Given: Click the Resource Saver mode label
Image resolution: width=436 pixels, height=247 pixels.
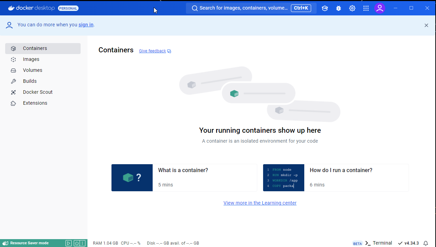Looking at the screenshot, I should pos(30,243).
